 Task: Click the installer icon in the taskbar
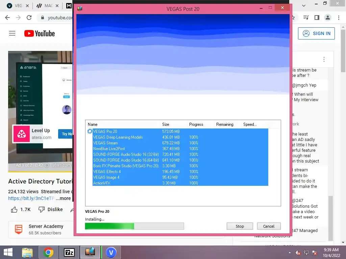[x=90, y=252]
